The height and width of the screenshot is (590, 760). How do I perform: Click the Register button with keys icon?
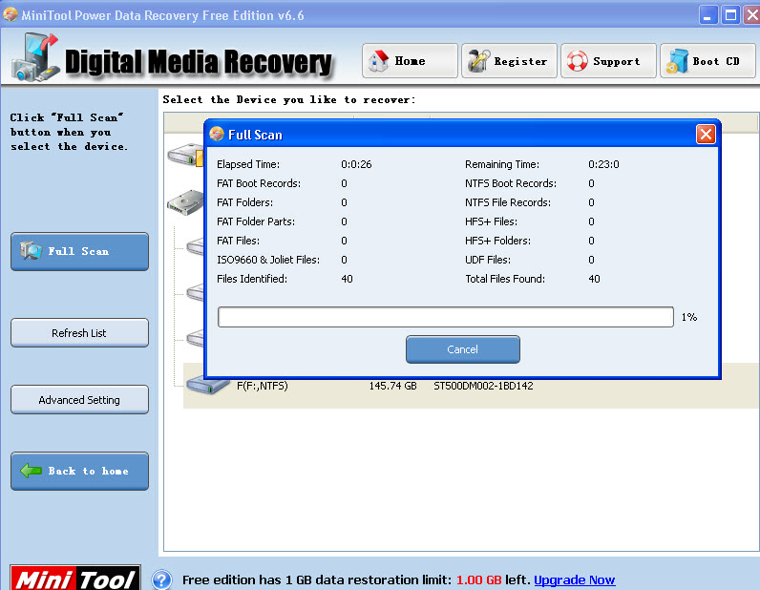(x=509, y=61)
